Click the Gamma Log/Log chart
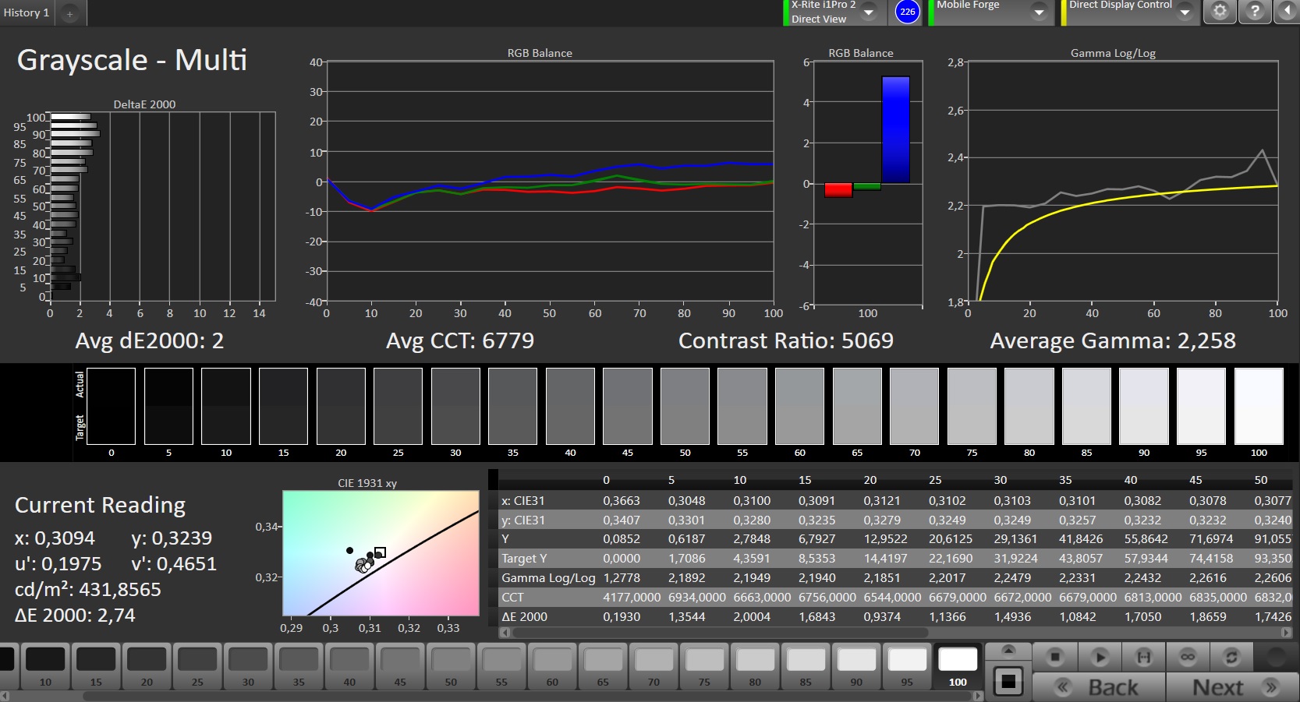Viewport: 1300px width, 702px height. point(1123,182)
